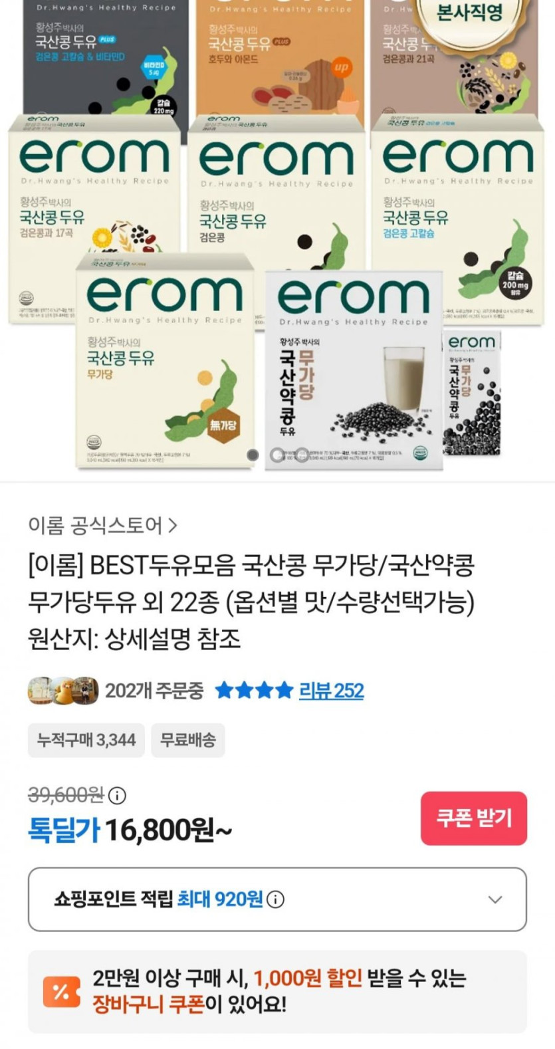Expand the 쇼핑포인트 적립 dropdown arrow
Image resolution: width=555 pixels, height=1049 pixels.
coord(495,899)
